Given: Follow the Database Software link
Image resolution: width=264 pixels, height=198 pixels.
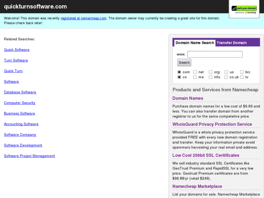Looking at the screenshot, I should point(20,92).
